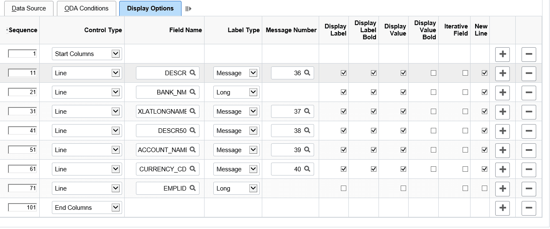Enable Display Label for the EMPLID row
The image size is (550, 229).
pyautogui.click(x=343, y=188)
